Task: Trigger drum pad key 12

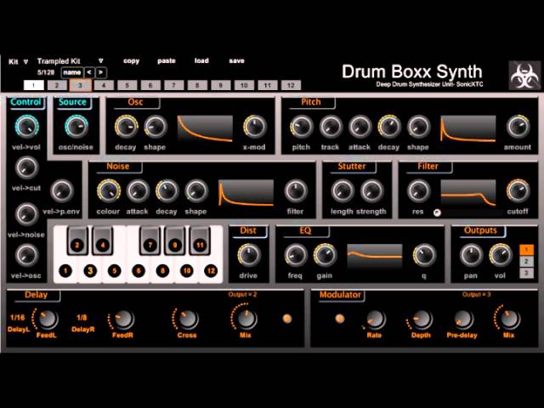Action: click(x=211, y=271)
